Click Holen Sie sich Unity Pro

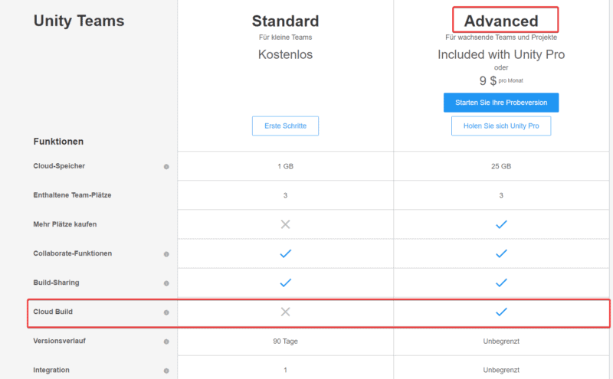click(x=501, y=126)
